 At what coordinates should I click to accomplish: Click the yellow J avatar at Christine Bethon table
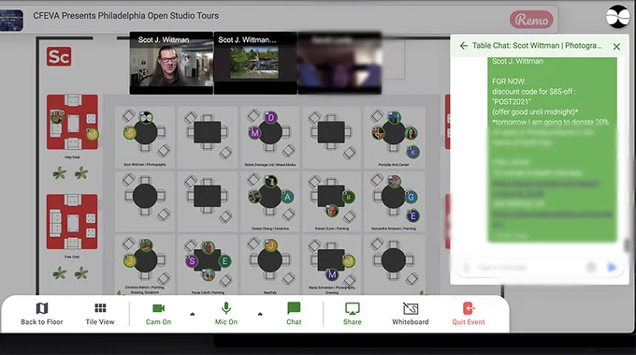(x=130, y=260)
